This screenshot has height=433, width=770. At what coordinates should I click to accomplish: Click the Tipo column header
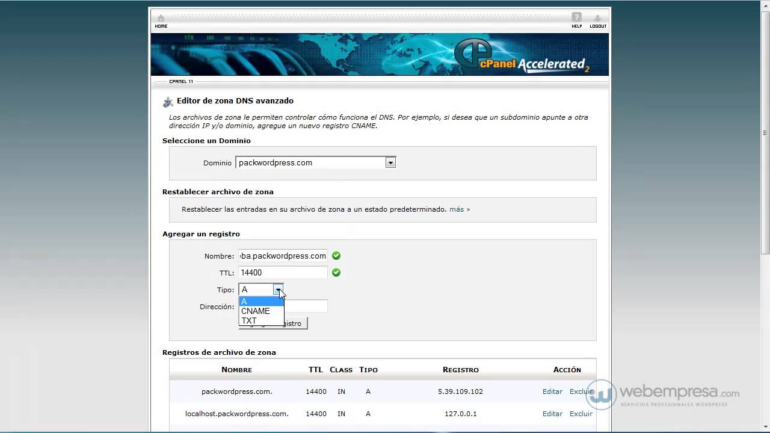(x=368, y=370)
